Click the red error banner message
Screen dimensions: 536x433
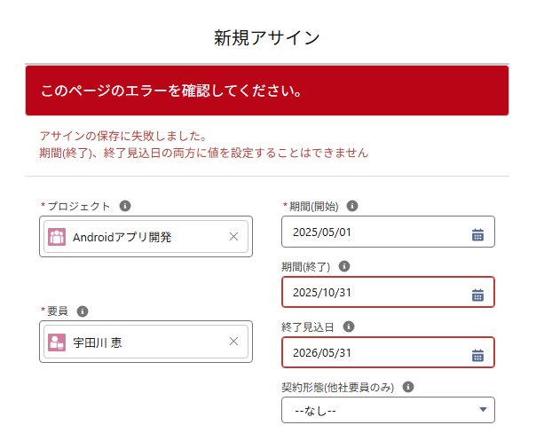click(266, 91)
